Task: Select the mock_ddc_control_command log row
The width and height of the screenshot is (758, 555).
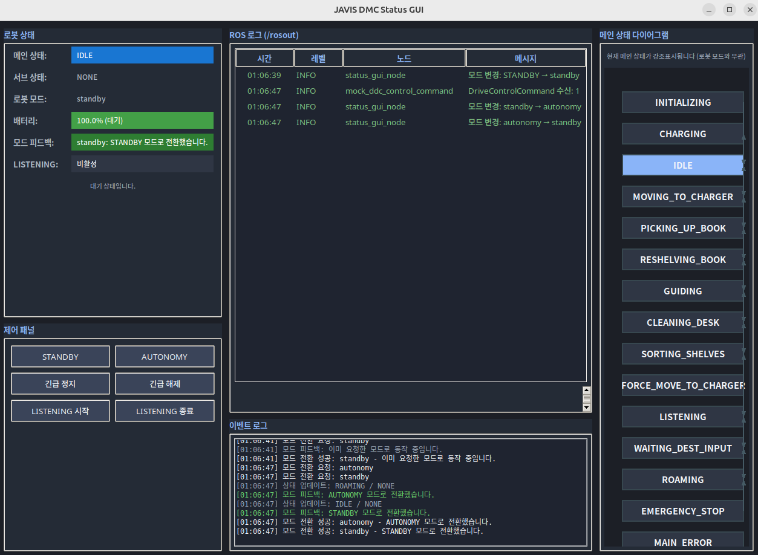Action: click(399, 91)
